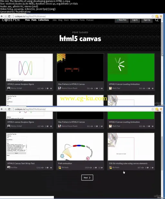Image resolution: width=165 pixels, height=199 pixels.
Task: Click the back arrow in the lower browser frame
Action: [2, 109]
